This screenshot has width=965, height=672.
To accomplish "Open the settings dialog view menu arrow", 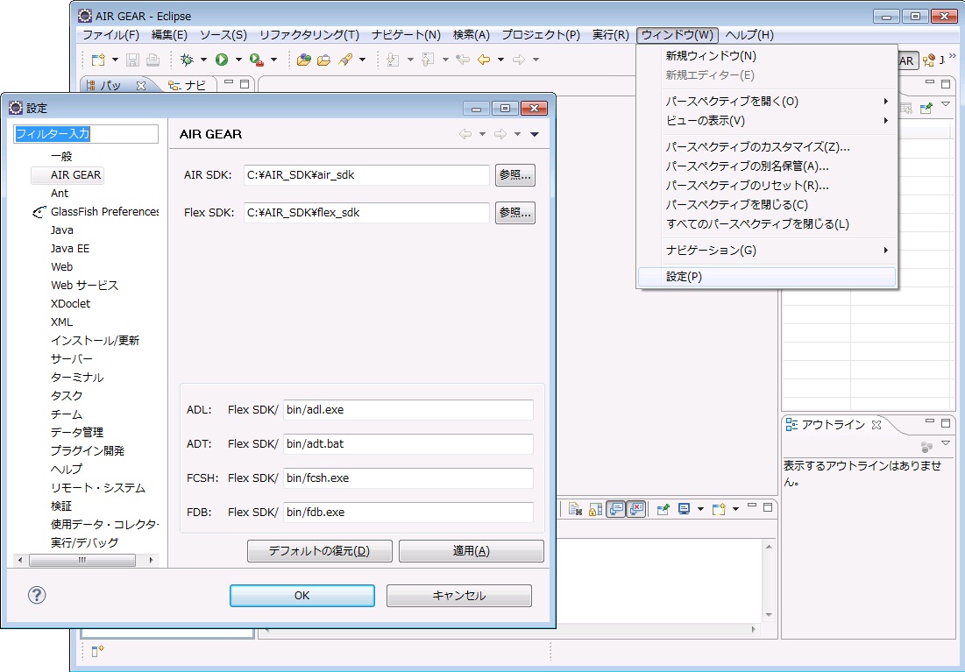I will point(534,134).
